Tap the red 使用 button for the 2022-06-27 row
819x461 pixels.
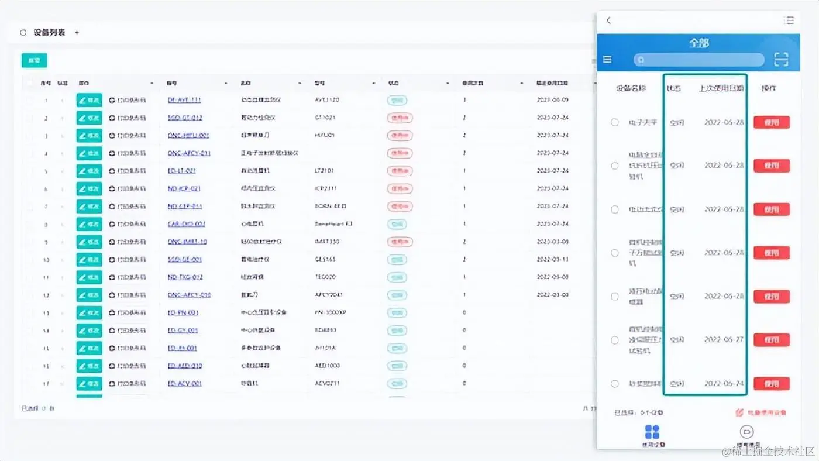tap(772, 339)
